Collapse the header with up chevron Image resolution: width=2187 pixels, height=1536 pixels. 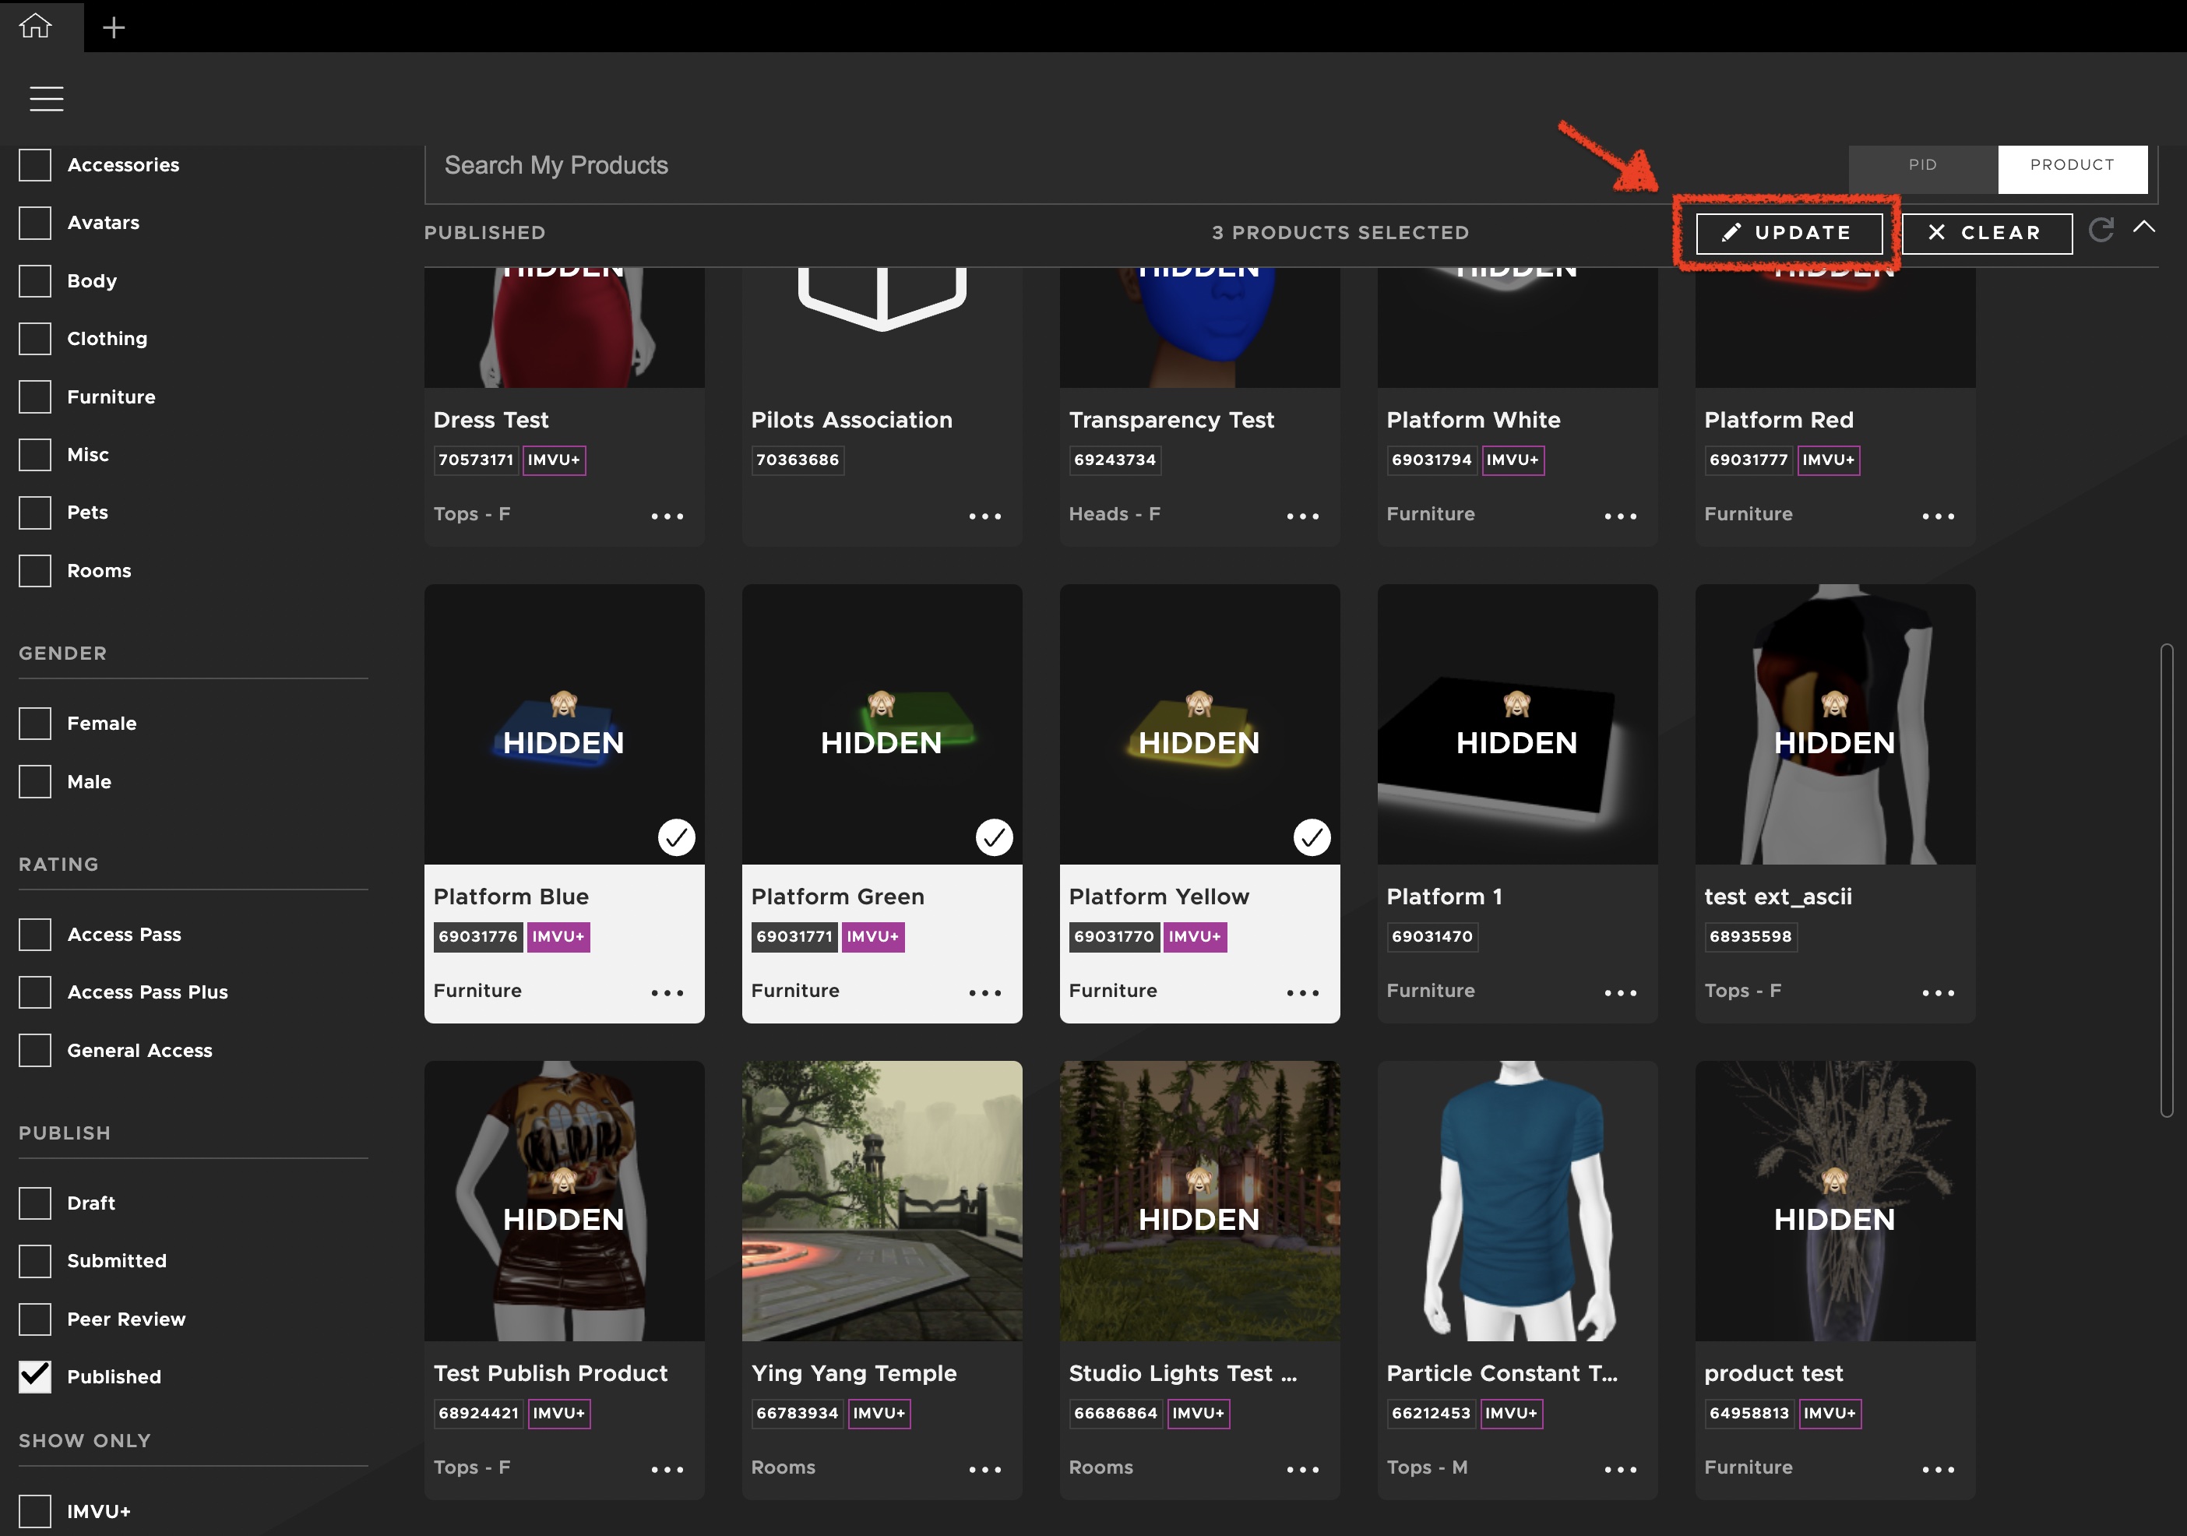point(2143,227)
